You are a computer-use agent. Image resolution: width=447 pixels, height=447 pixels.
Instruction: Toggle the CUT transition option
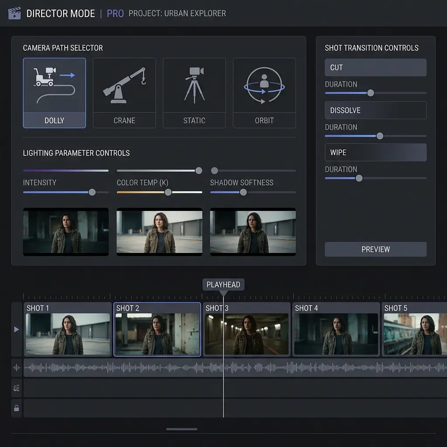click(375, 67)
